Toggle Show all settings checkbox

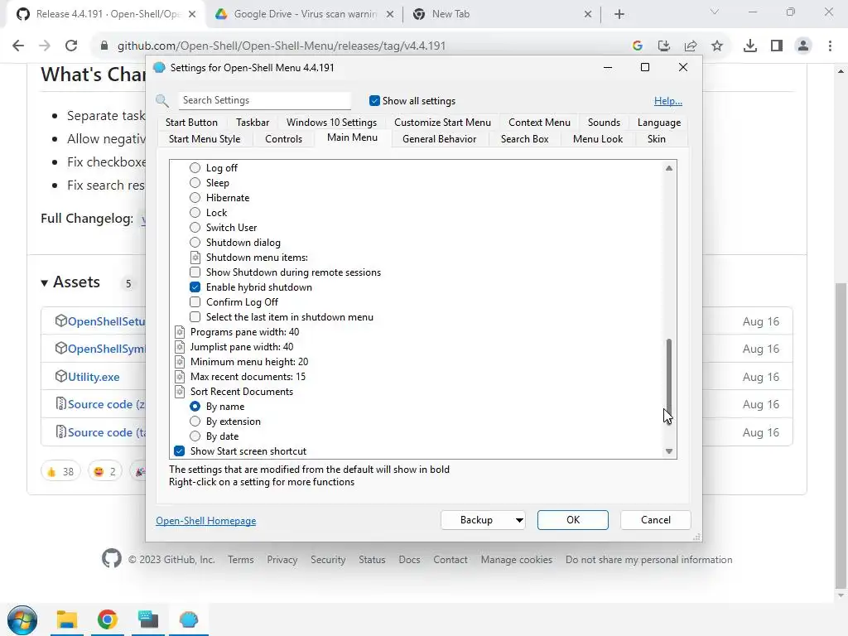tap(374, 100)
